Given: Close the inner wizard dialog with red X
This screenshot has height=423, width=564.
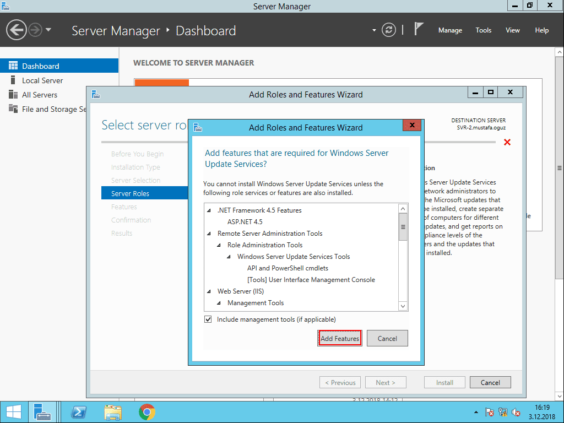Looking at the screenshot, I should click(x=412, y=125).
